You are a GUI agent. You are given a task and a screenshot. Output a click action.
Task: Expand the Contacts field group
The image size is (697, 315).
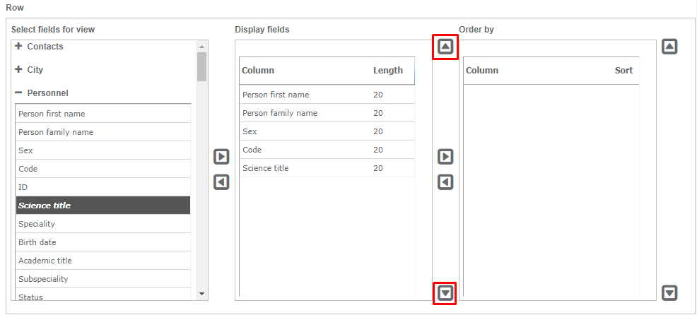[x=18, y=47]
